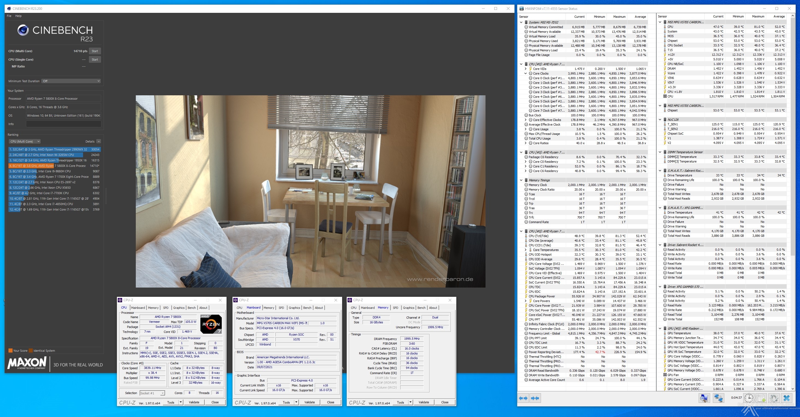Expand the Core VIDs sensor row
This screenshot has width=800, height=417.
525,69
